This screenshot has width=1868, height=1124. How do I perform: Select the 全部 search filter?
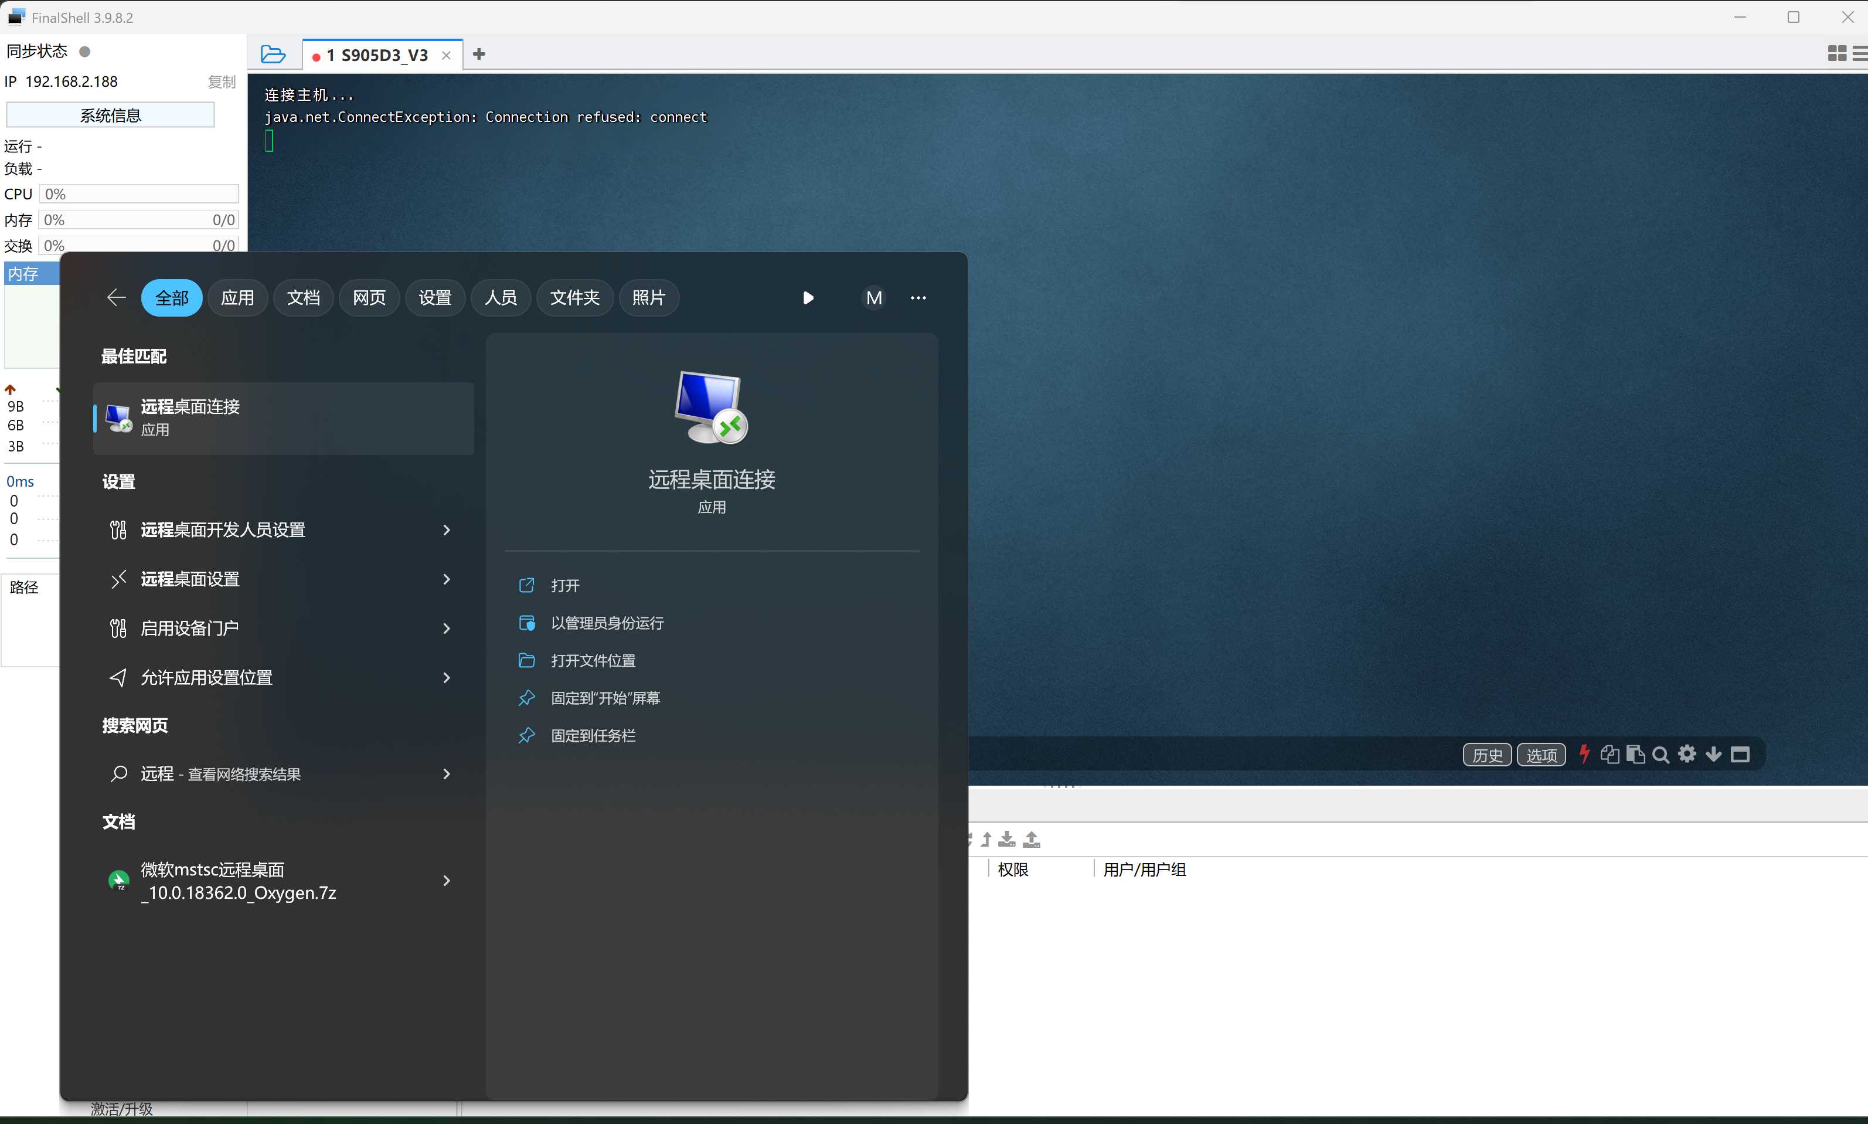[172, 298]
